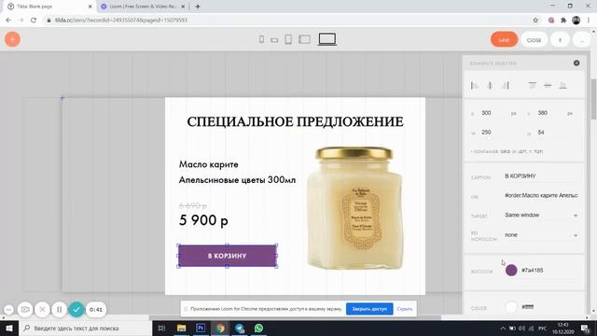
Task: Open the rel nofollow dropdown showing none
Action: click(x=541, y=235)
